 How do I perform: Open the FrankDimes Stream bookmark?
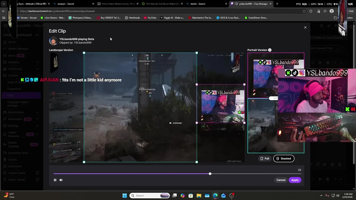[x=256, y=18]
